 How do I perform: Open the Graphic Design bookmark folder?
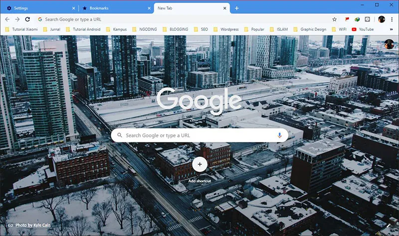pos(310,29)
